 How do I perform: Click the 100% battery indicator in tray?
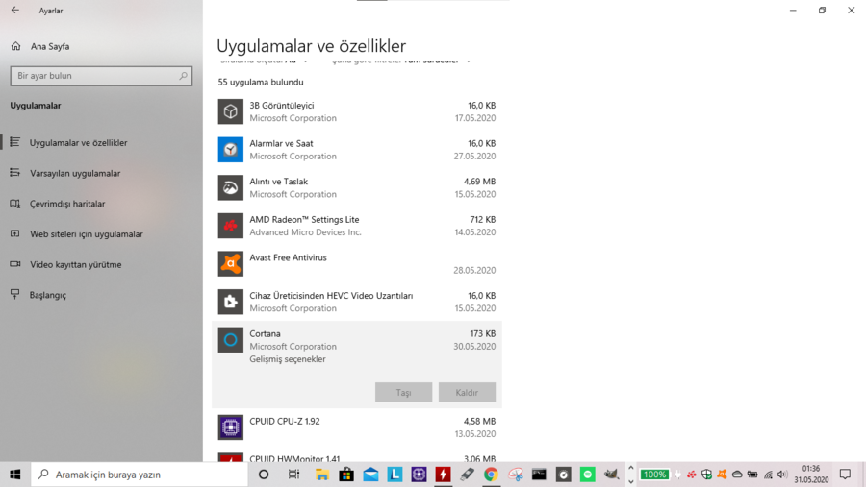point(654,475)
